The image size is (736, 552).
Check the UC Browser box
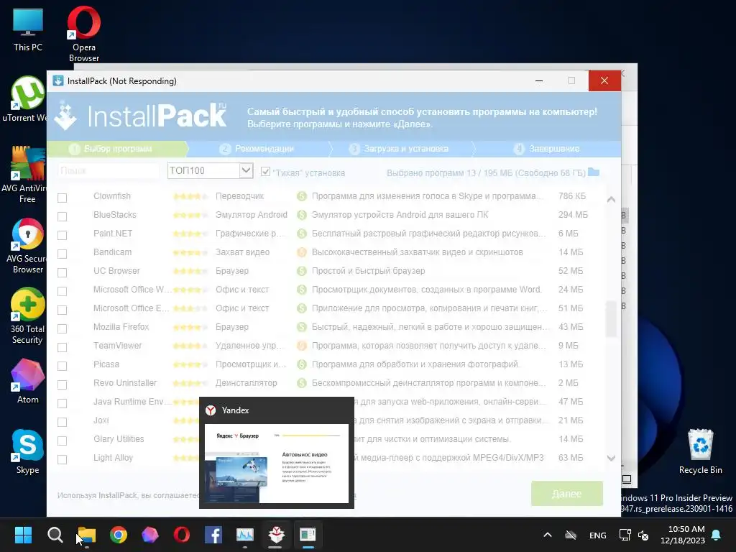tap(62, 272)
